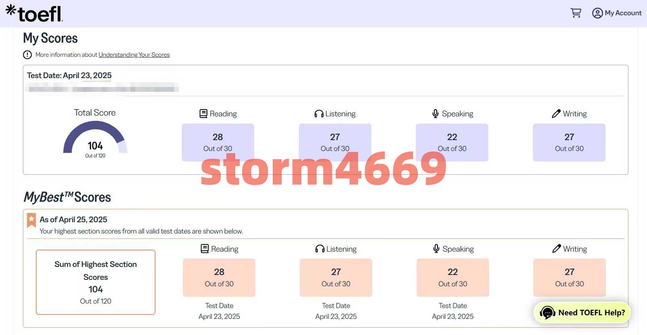Viewport: 647px width, 335px height.
Task: Click the Reading label in My Scores
Action: pos(223,114)
